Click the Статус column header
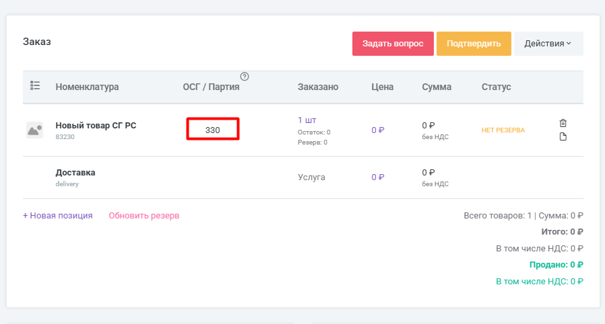The height and width of the screenshot is (324, 605). 496,87
